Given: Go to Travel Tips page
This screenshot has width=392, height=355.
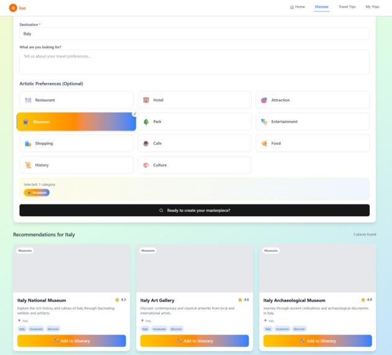Looking at the screenshot, I should tap(347, 7).
